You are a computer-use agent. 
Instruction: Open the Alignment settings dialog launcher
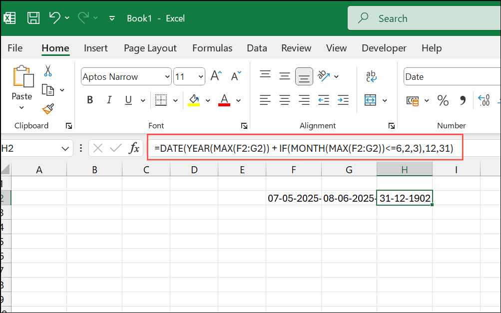[392, 126]
